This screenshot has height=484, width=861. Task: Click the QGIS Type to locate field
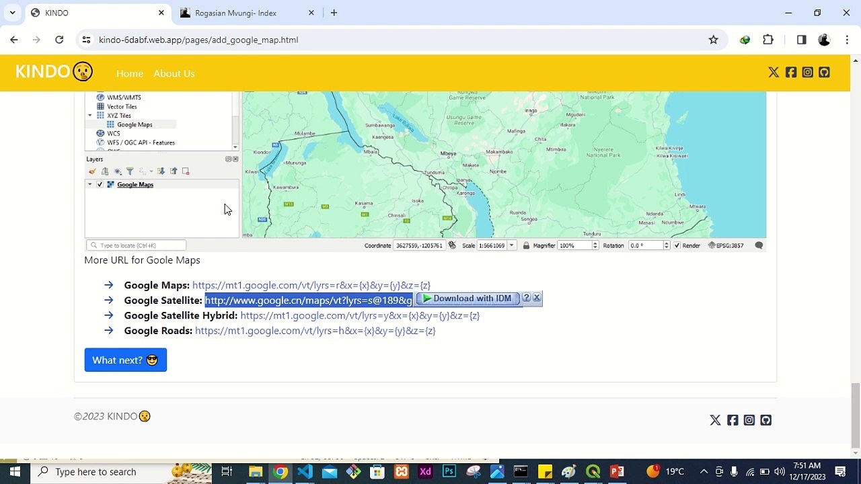pos(137,245)
